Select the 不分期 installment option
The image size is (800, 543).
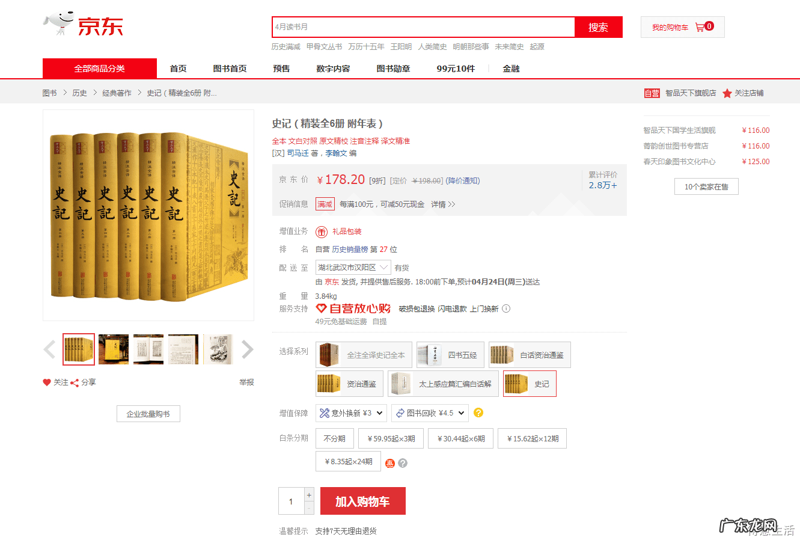334,438
